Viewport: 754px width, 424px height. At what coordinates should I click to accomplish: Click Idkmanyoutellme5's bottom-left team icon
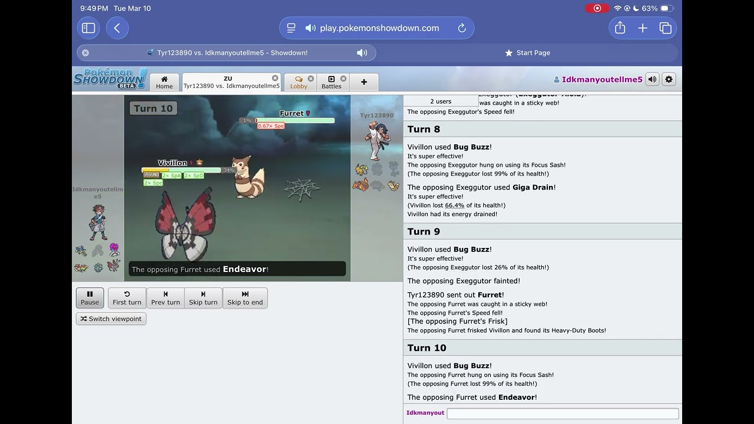[81, 267]
